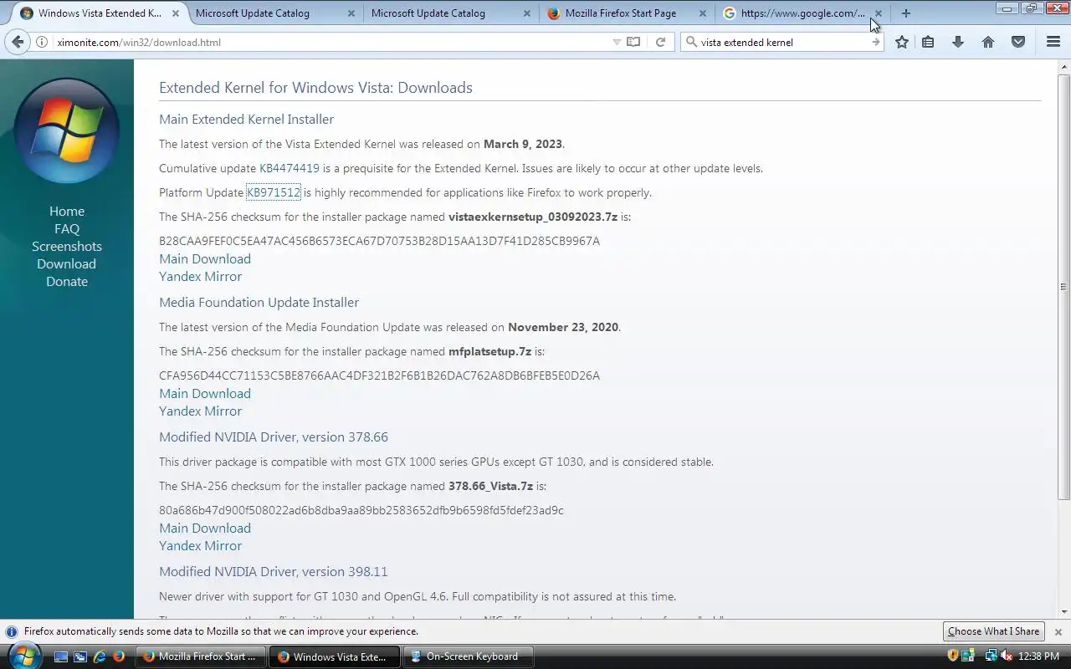Close the Mozilla Firefox Start Page tab

(x=702, y=13)
